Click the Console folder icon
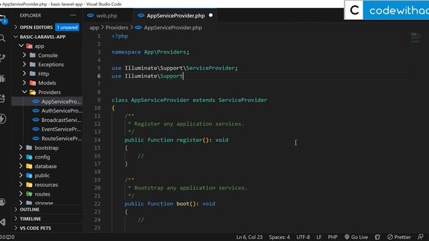The height and width of the screenshot is (241, 429). click(x=33, y=56)
